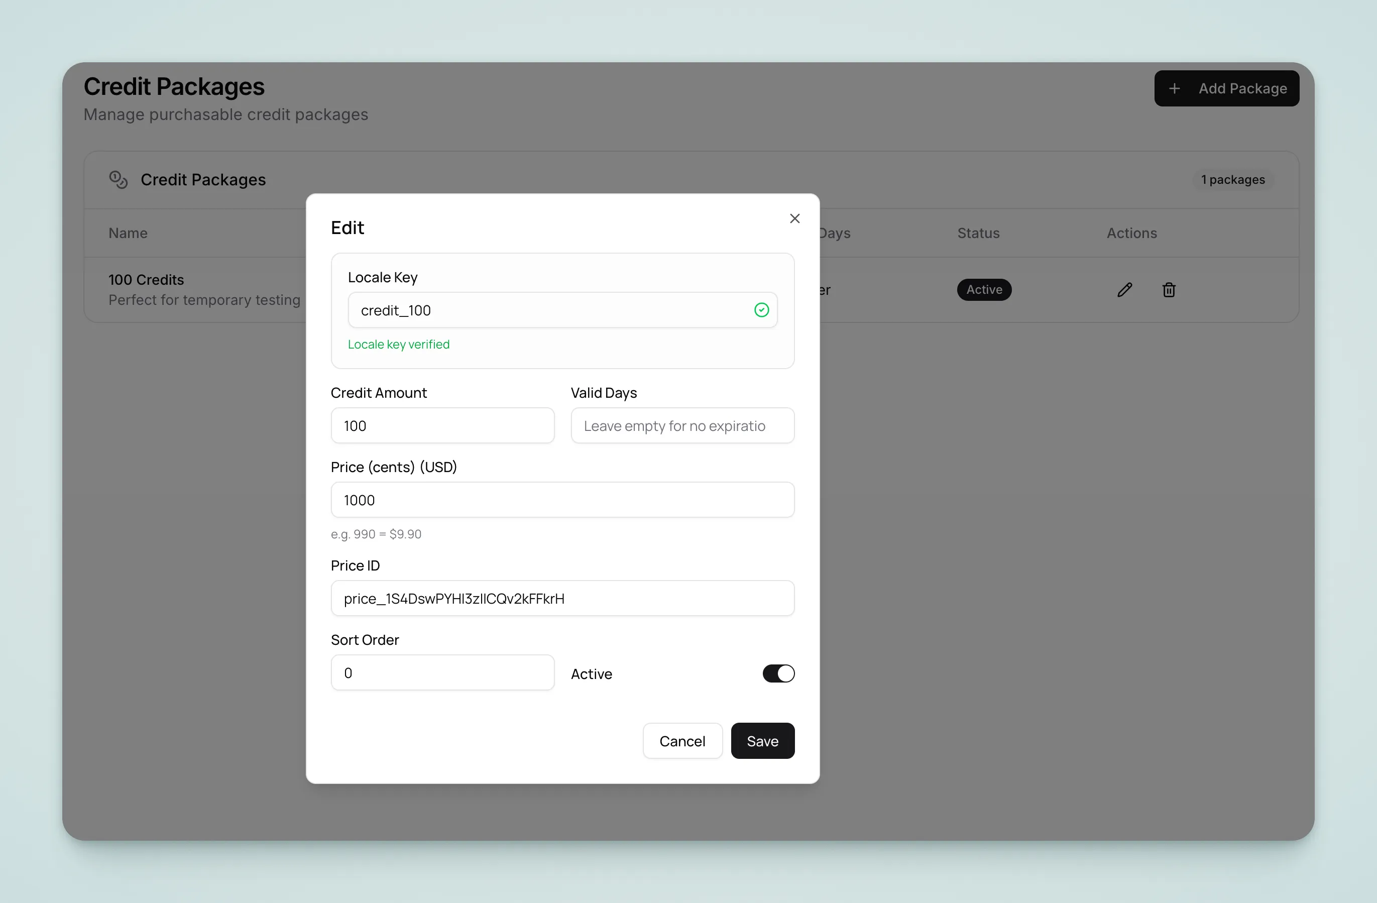Screen dimensions: 1377x903
Task: Click the Price ID field
Action: [562, 598]
